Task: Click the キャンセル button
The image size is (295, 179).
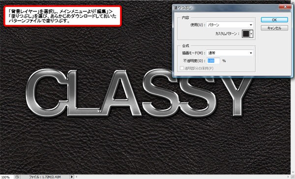Action: 274,28
